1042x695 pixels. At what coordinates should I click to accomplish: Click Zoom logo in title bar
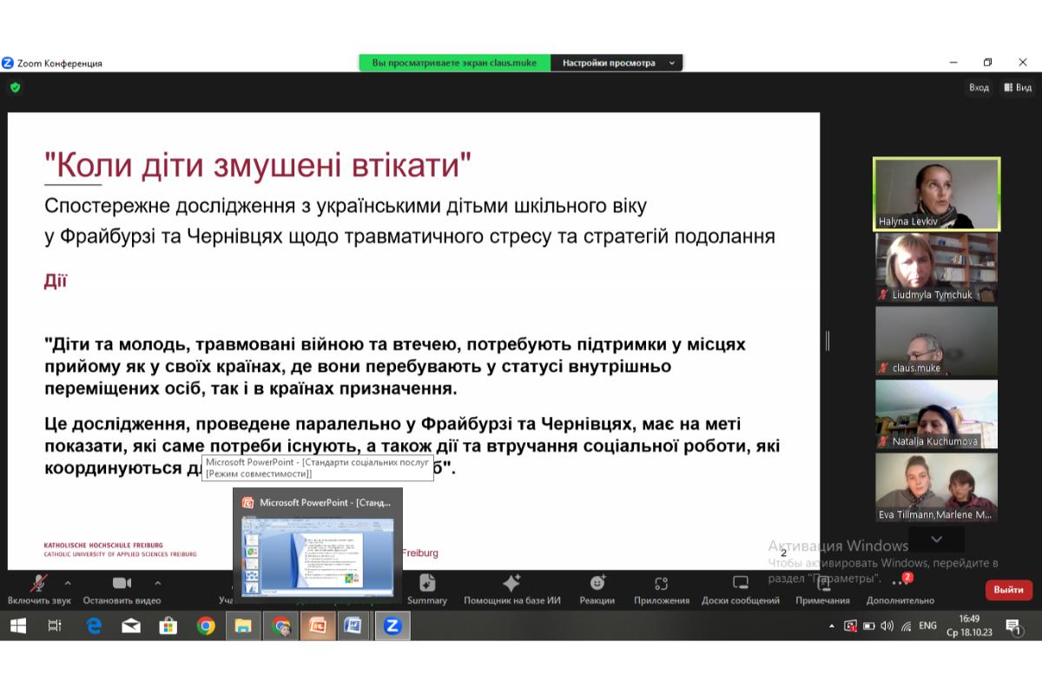point(8,63)
